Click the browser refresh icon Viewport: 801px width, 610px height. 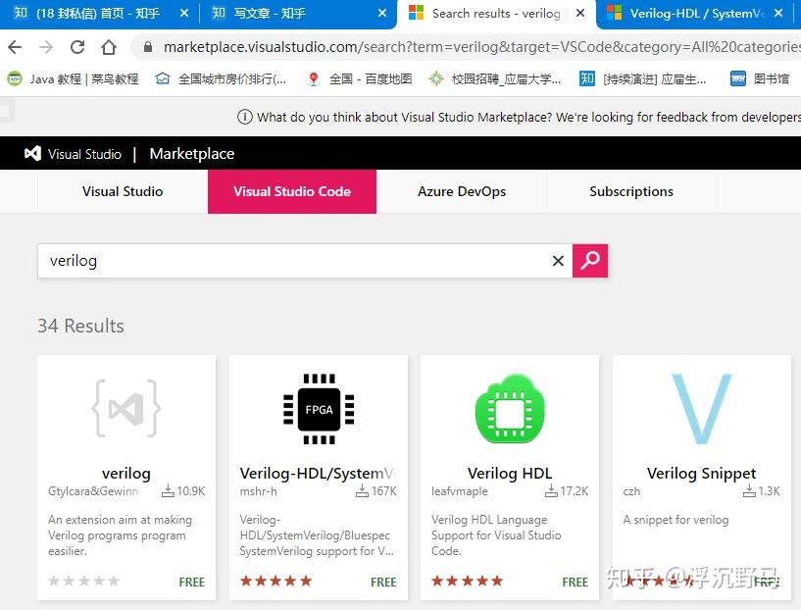[x=77, y=46]
